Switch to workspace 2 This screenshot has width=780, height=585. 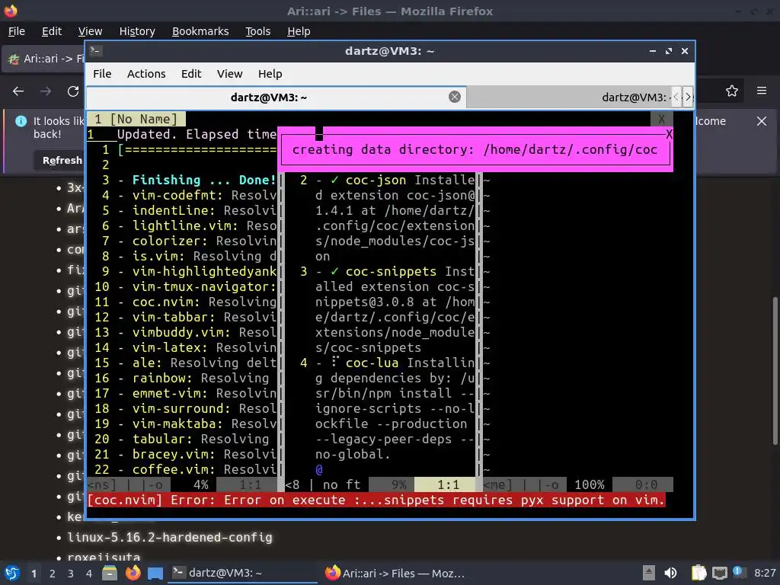pos(52,574)
